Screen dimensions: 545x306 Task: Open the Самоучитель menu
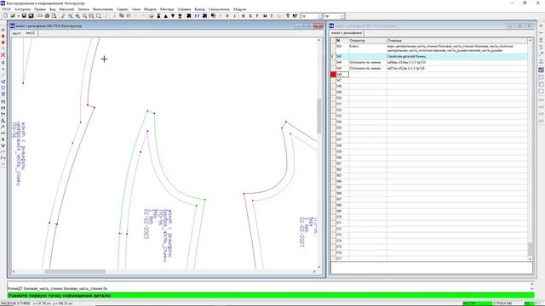(219, 9)
